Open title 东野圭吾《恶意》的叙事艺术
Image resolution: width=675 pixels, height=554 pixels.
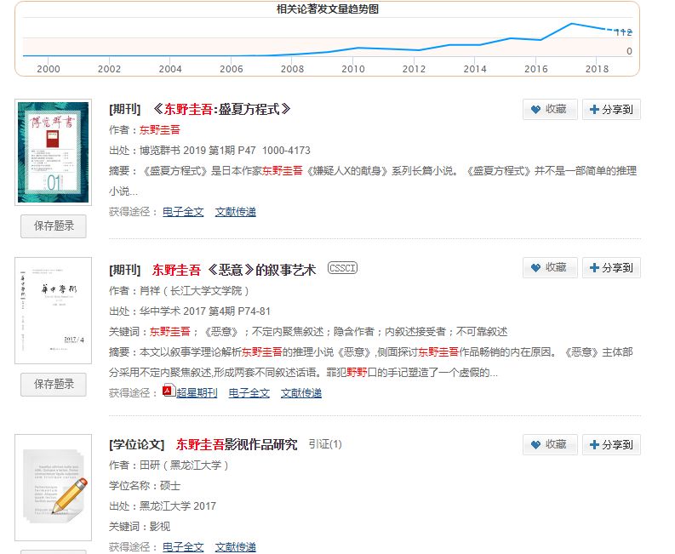click(234, 270)
